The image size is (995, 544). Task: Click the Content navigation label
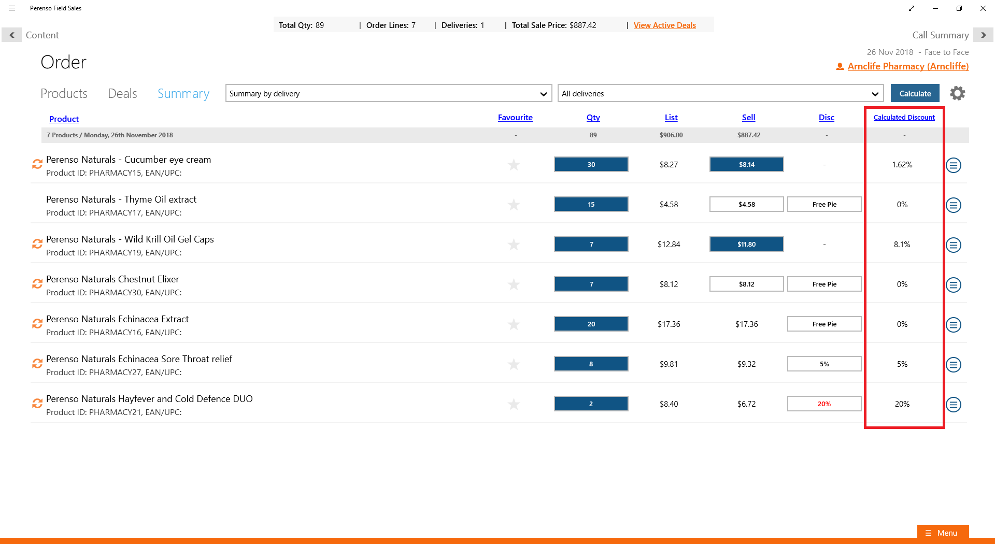42,35
